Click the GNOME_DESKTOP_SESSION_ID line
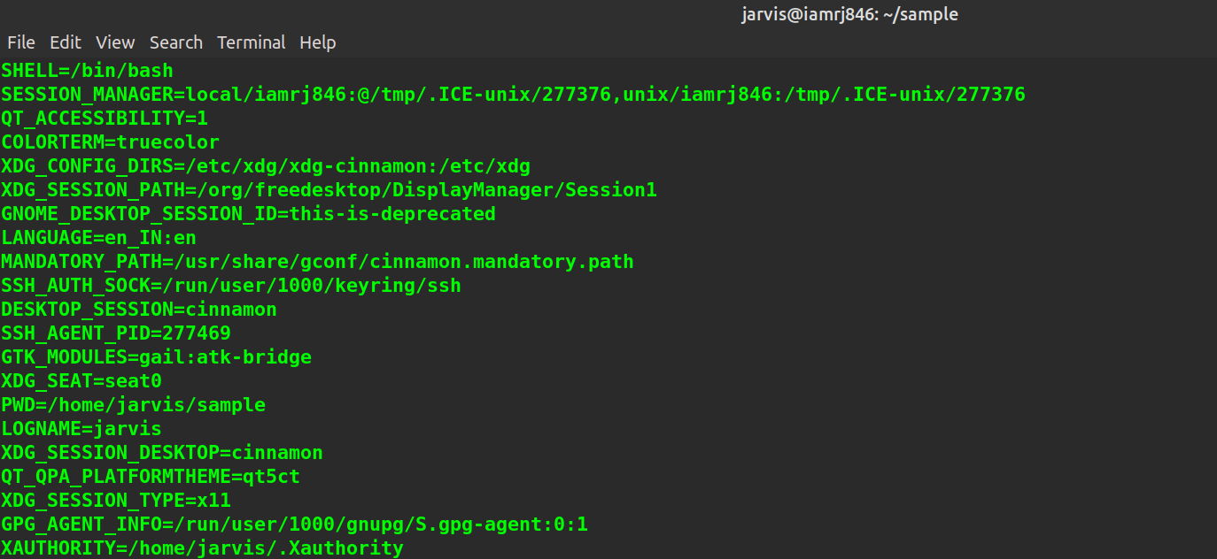 [x=248, y=213]
